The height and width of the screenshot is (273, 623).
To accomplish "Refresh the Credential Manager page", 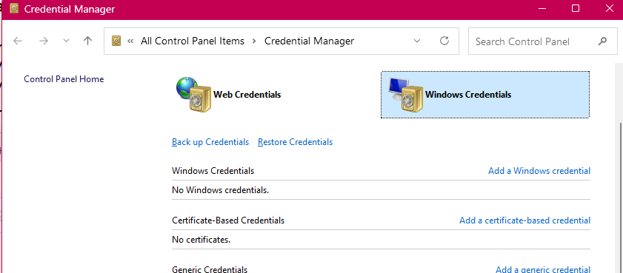I will (x=444, y=41).
